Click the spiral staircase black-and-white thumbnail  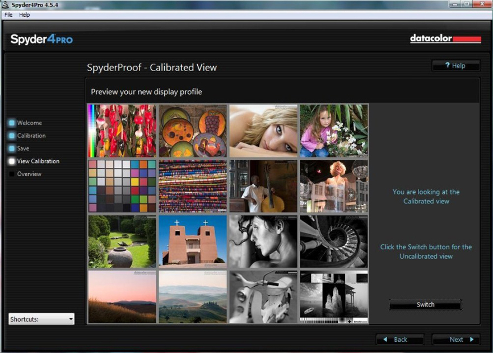[334, 241]
